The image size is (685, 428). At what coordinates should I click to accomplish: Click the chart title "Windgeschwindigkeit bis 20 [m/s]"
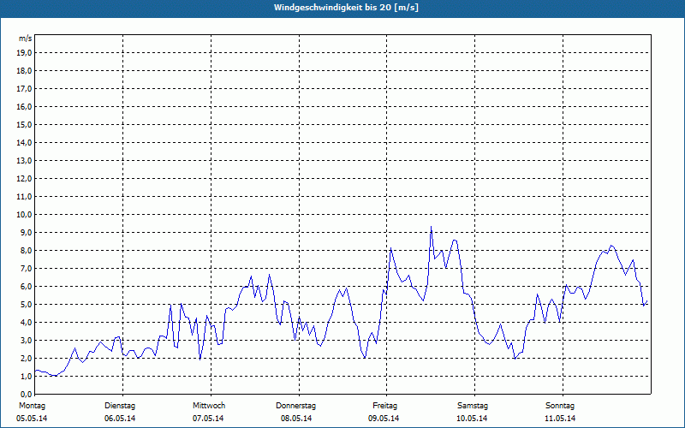click(x=346, y=8)
